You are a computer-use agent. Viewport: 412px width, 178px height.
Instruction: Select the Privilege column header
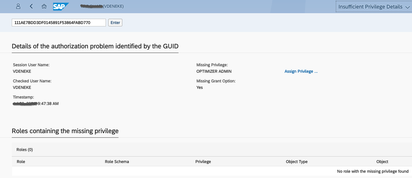click(203, 162)
